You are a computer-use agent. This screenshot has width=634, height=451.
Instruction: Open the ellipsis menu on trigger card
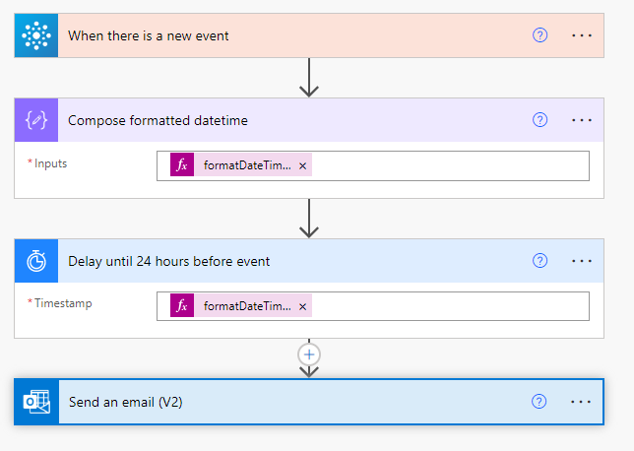click(x=582, y=35)
